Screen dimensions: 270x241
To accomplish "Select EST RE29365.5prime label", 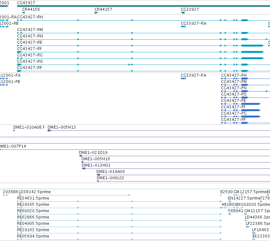I will (33, 205).
